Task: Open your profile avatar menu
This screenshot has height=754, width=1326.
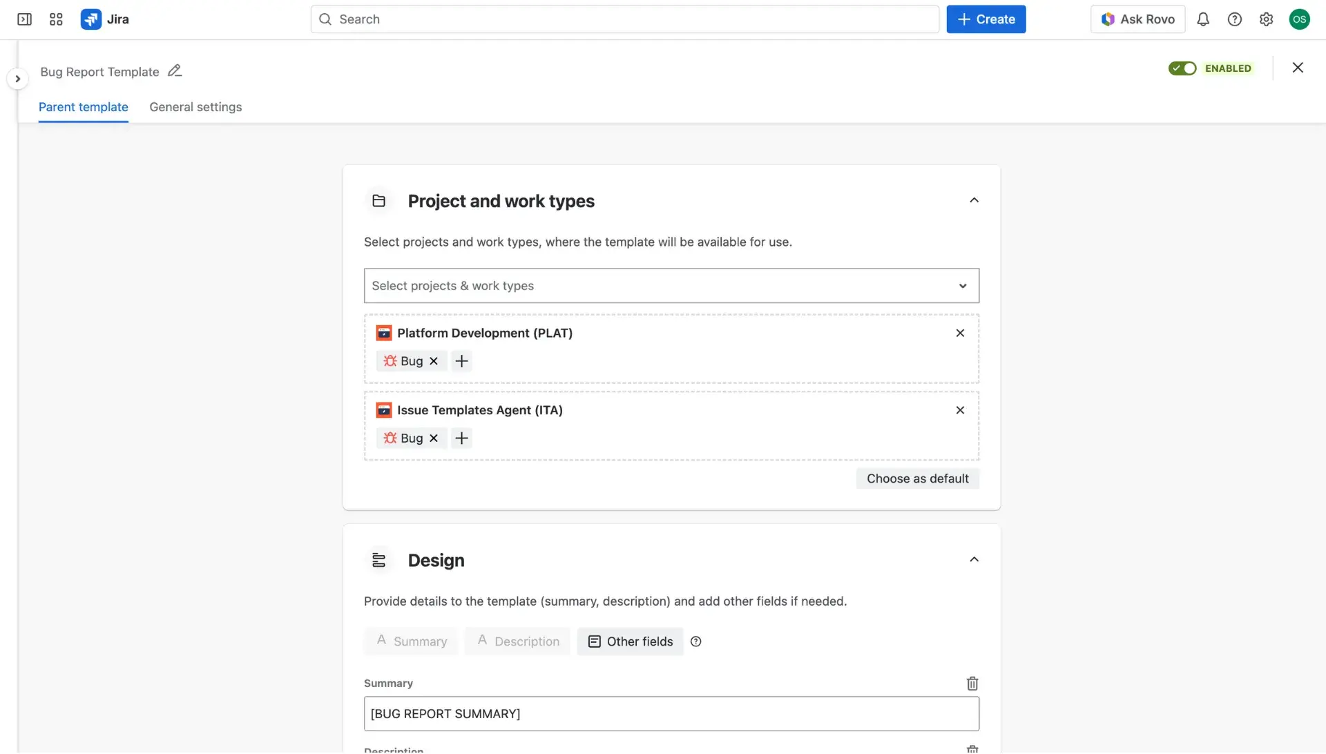Action: click(x=1300, y=19)
